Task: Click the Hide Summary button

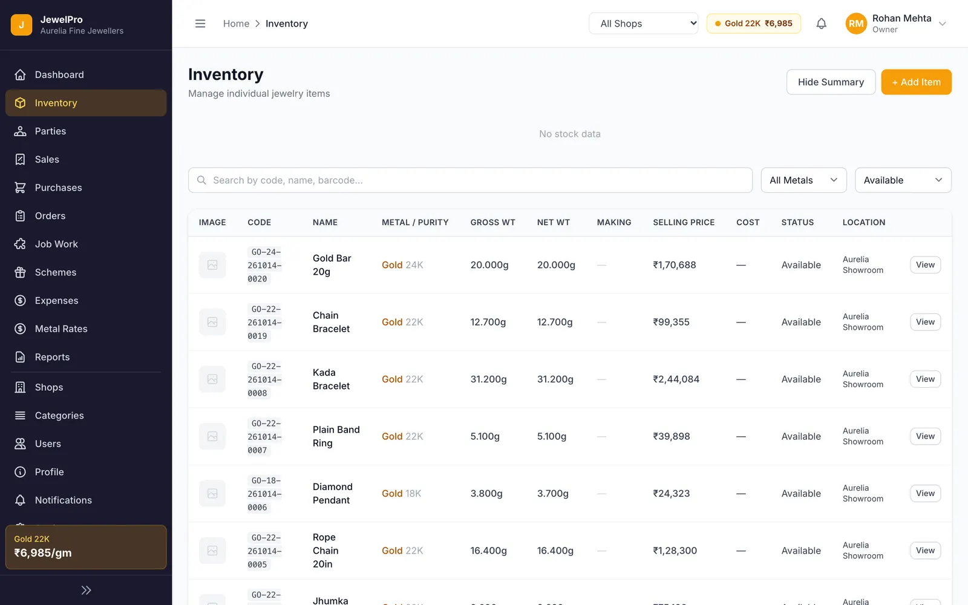Action: (x=831, y=82)
